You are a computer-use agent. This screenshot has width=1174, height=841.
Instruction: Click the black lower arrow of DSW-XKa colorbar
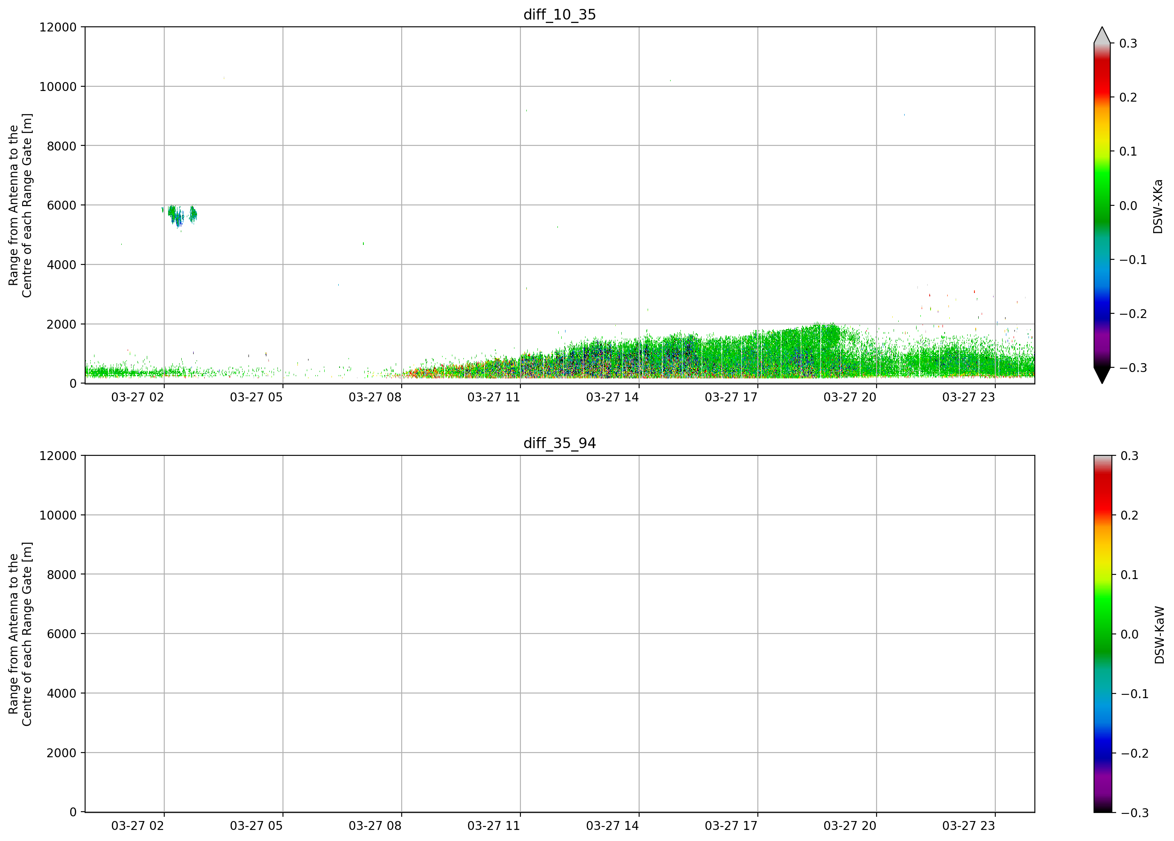(1102, 375)
